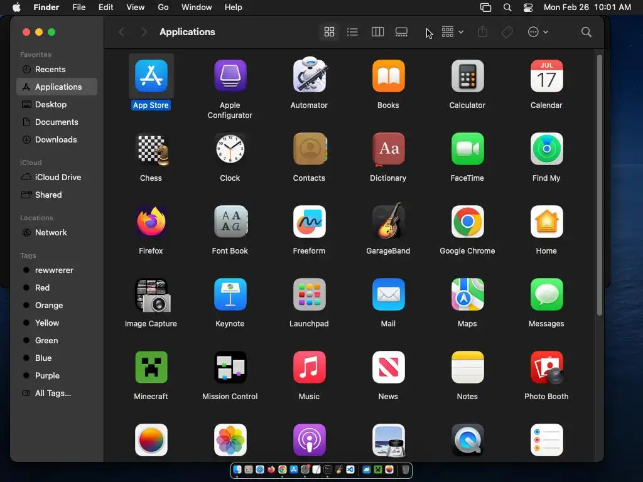Screen dimensions: 643x482
Task: Click the Share toolbar button
Action: click(482, 31)
